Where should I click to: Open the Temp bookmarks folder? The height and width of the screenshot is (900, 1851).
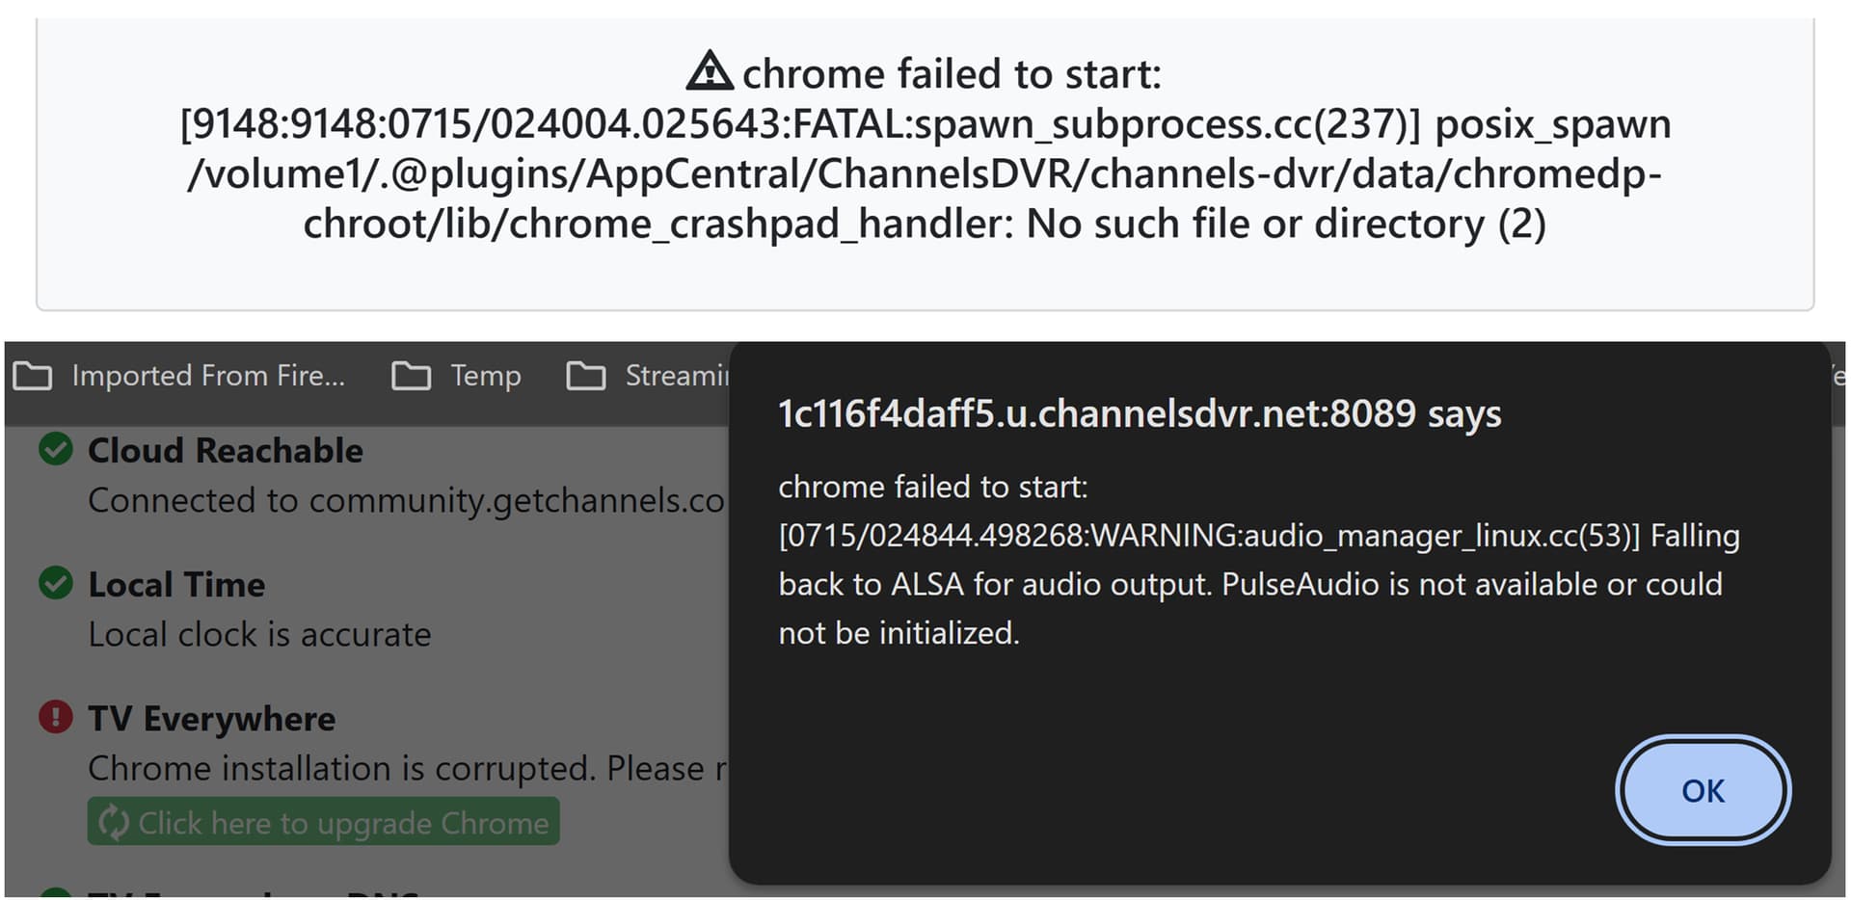[457, 376]
